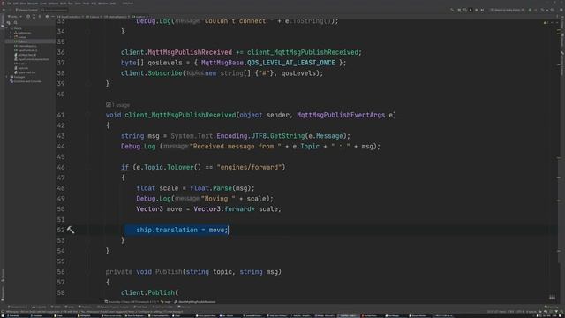Click the "Moving " string on line 49
The width and height of the screenshot is (565, 318).
click(218, 199)
